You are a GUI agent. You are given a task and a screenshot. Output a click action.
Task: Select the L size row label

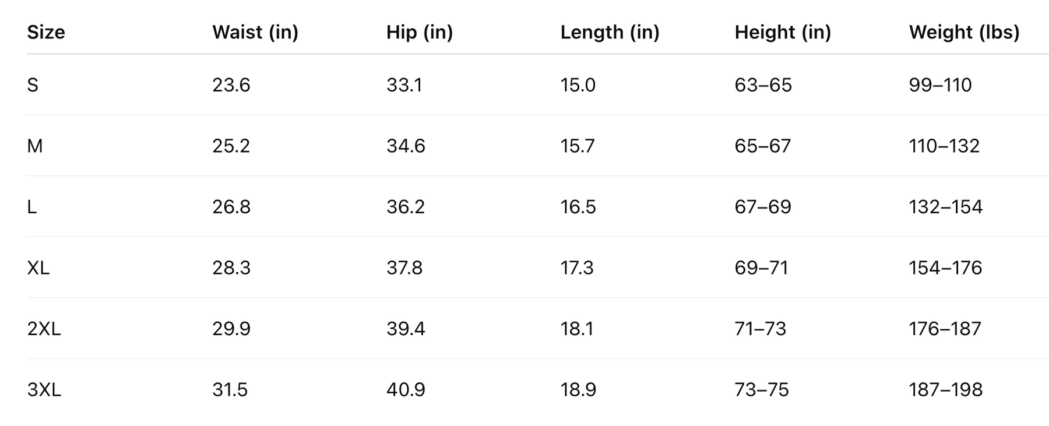(x=32, y=207)
